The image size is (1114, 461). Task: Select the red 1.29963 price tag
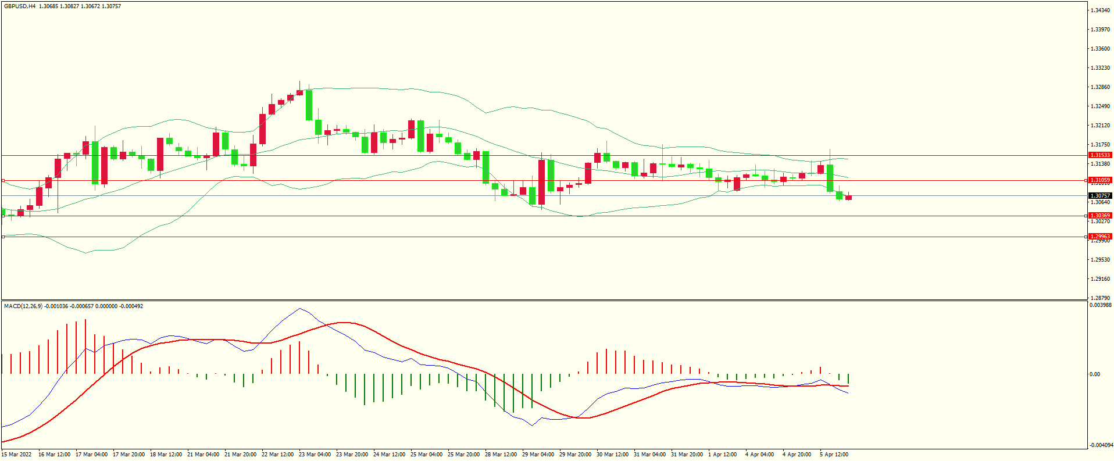[x=1099, y=237]
